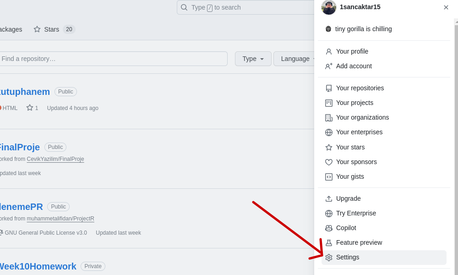The width and height of the screenshot is (458, 275).
Task: Open the Language filter dropdown
Action: tap(294, 59)
